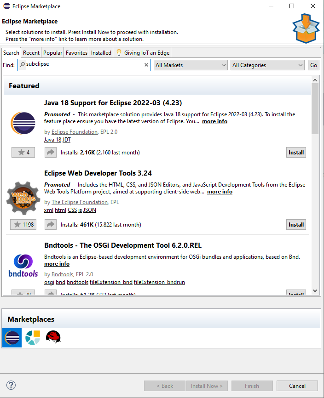Open the All Categories dropdown
Screen dimensions: 324x398
point(267,65)
